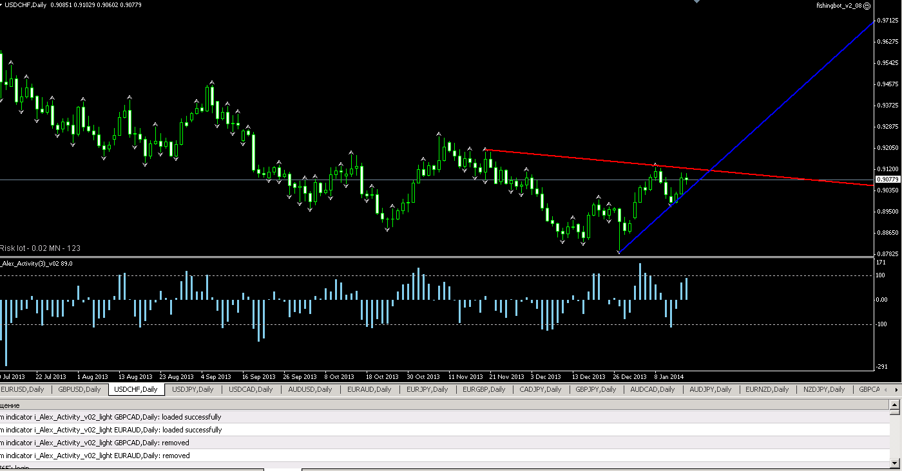Select log row 'EURAUD,Daily: removed'

pos(444,456)
